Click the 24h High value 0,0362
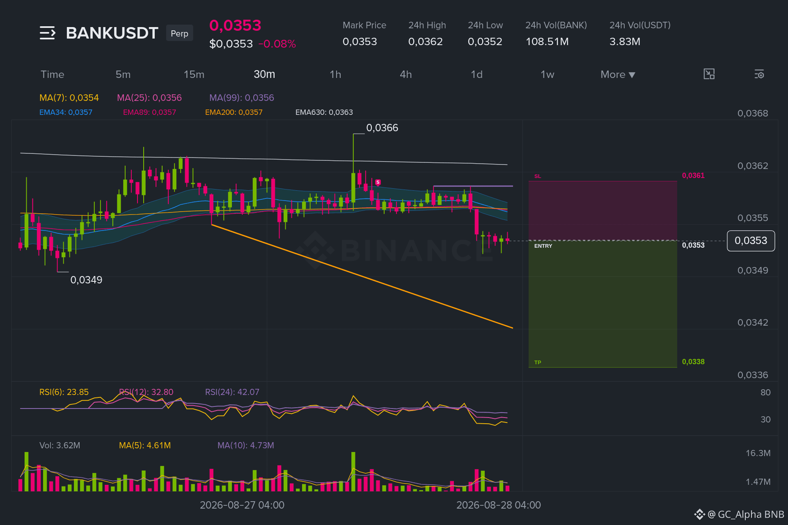This screenshot has width=788, height=525. [x=425, y=42]
